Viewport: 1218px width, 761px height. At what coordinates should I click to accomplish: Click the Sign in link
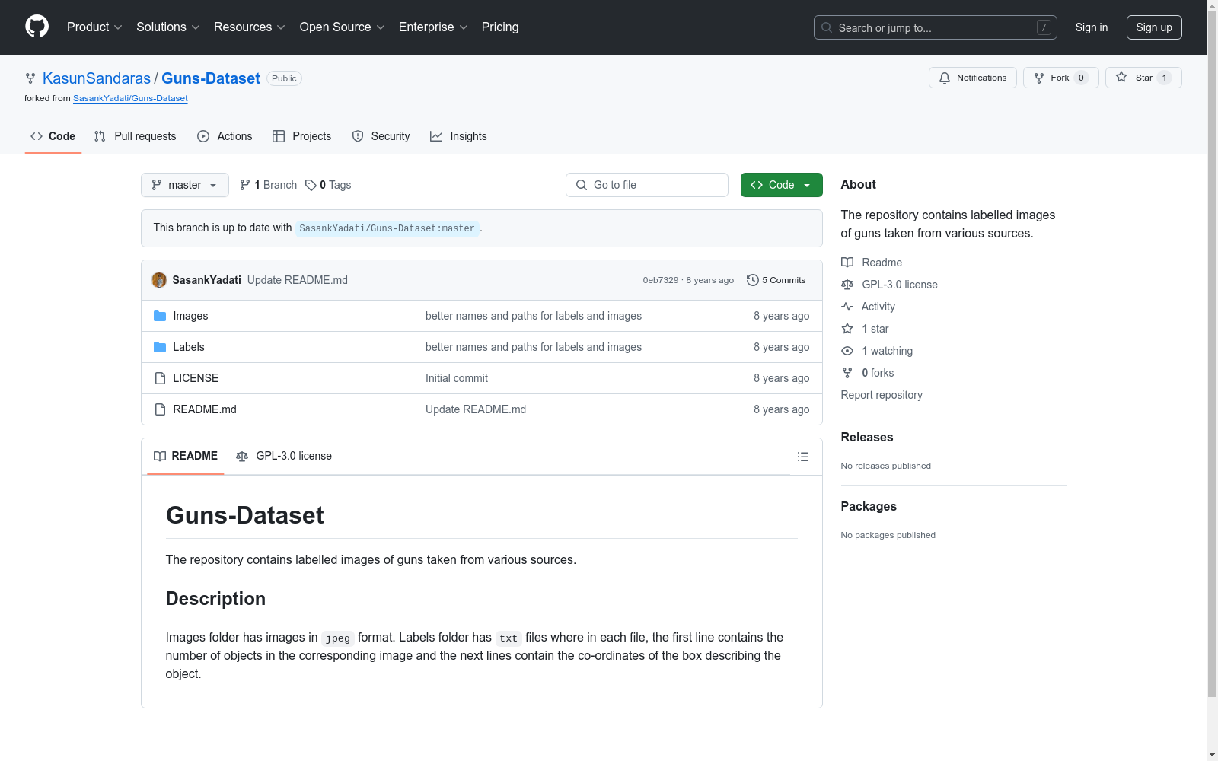[1092, 27]
